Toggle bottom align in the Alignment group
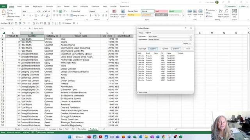This screenshot has width=250, height=140. point(61,11)
